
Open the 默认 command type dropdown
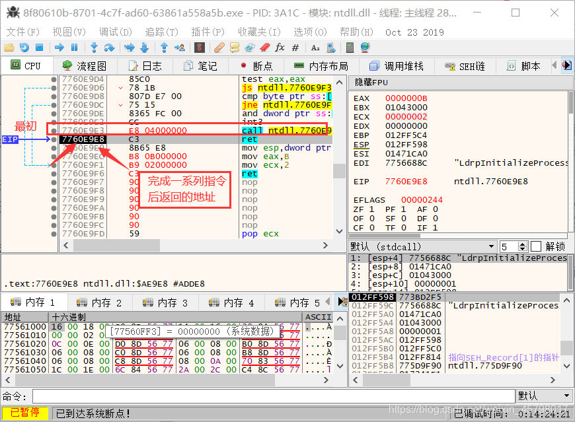coord(544,396)
